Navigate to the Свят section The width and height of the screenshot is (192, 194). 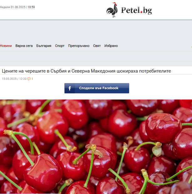pos(97,46)
